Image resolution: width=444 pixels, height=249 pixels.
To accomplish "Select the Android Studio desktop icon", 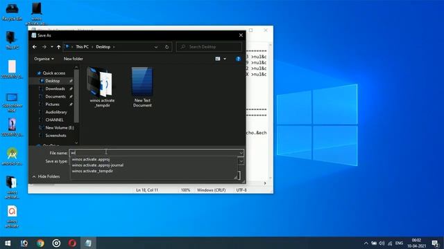I will (12, 156).
